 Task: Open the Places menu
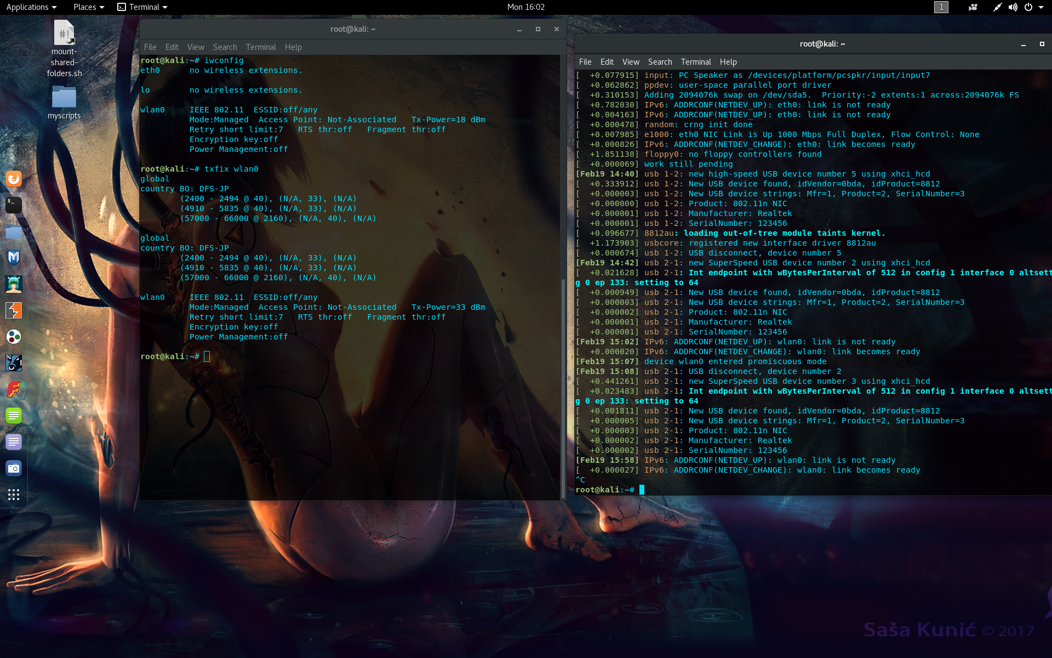(x=89, y=7)
